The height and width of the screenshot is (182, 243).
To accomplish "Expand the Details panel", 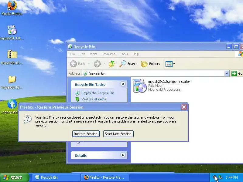I will point(123,155).
